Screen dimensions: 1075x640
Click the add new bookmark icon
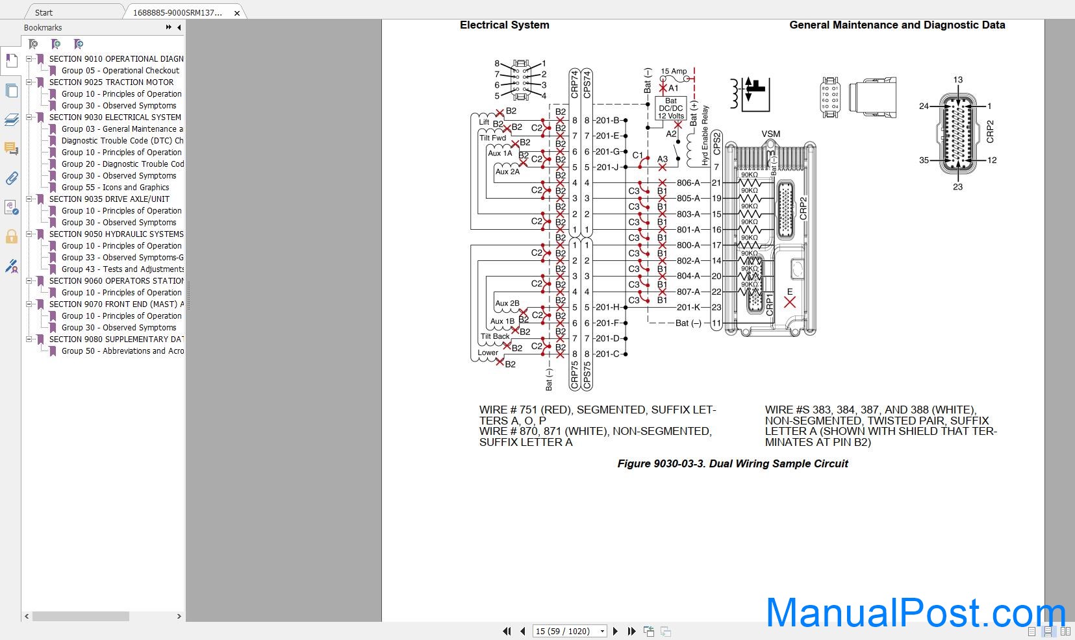(x=56, y=44)
